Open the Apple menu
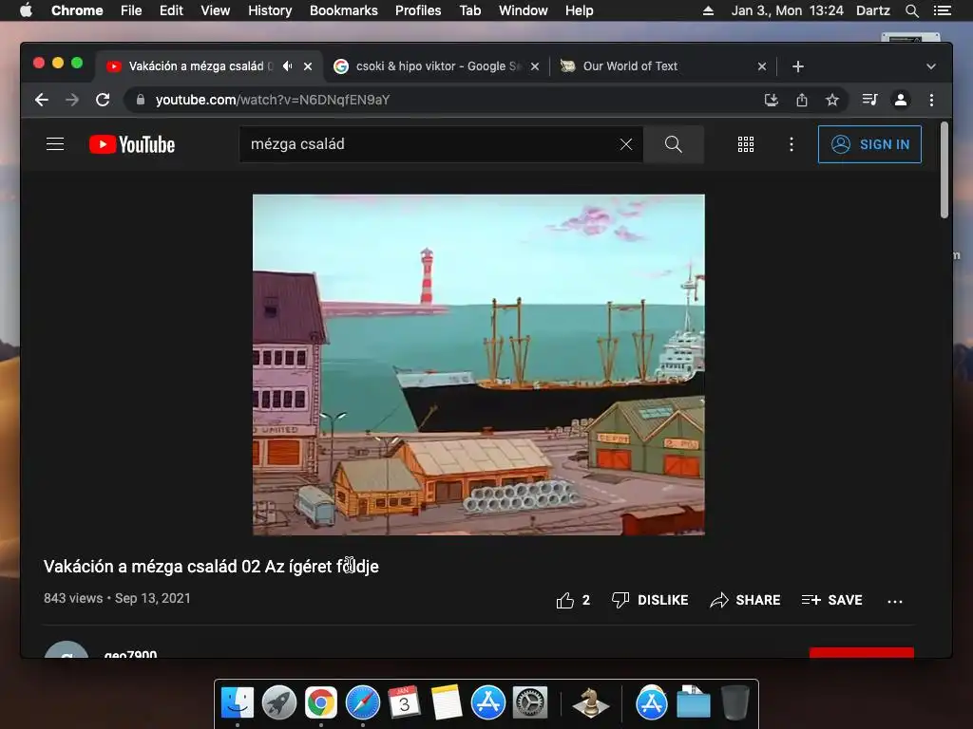Image resolution: width=973 pixels, height=729 pixels. [26, 10]
